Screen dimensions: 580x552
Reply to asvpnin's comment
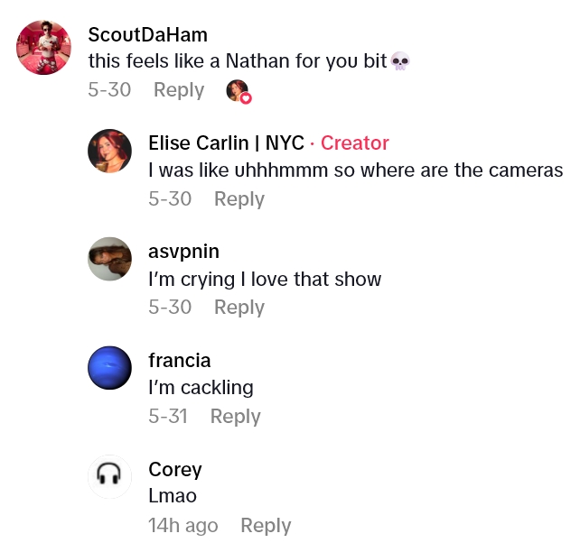tap(239, 308)
